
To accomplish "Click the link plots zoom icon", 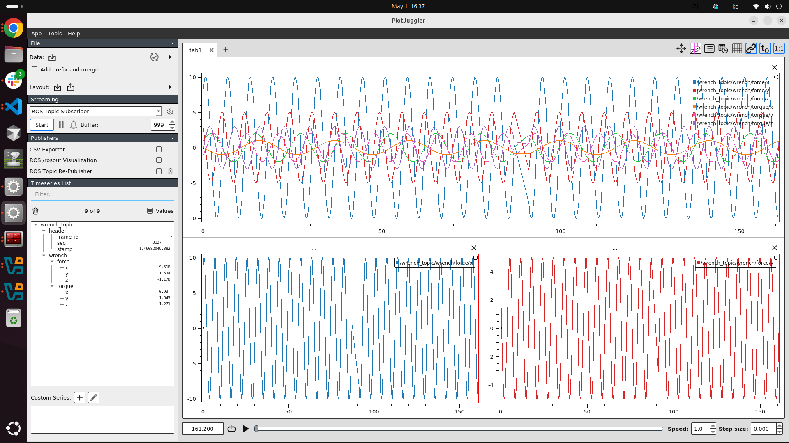I will (x=751, y=49).
